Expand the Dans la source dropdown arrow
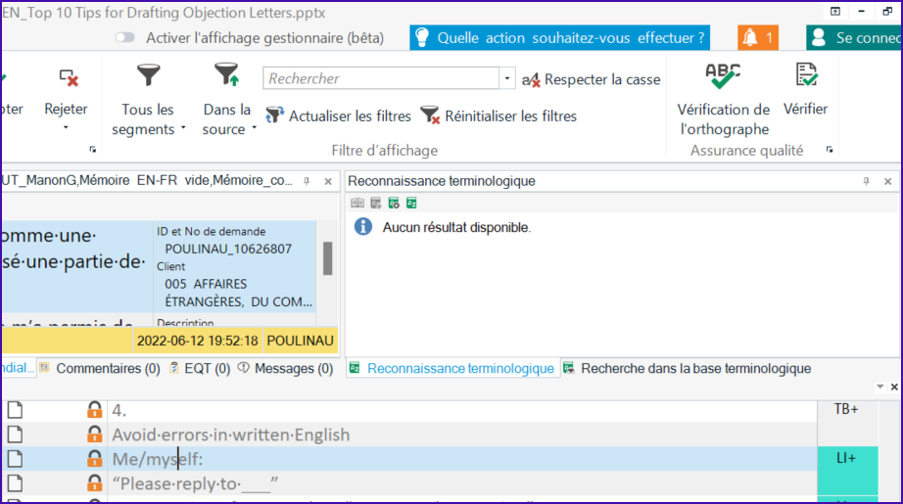903x504 pixels. pyautogui.click(x=254, y=128)
